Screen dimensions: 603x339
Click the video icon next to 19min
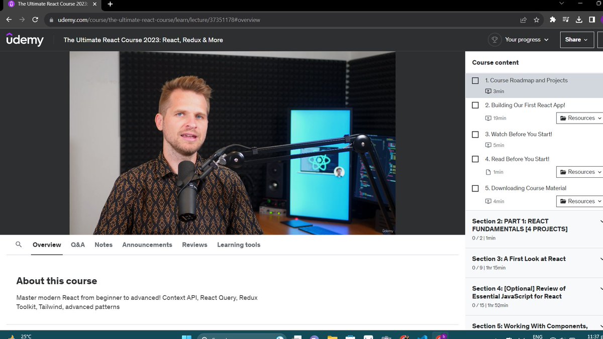click(x=488, y=118)
